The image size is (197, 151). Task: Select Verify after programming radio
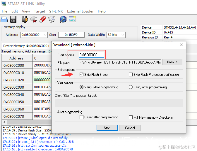tap(131, 87)
